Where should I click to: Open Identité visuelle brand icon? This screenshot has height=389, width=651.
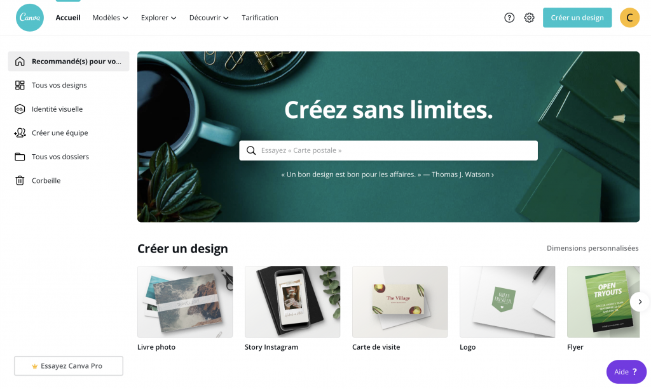[x=20, y=109]
